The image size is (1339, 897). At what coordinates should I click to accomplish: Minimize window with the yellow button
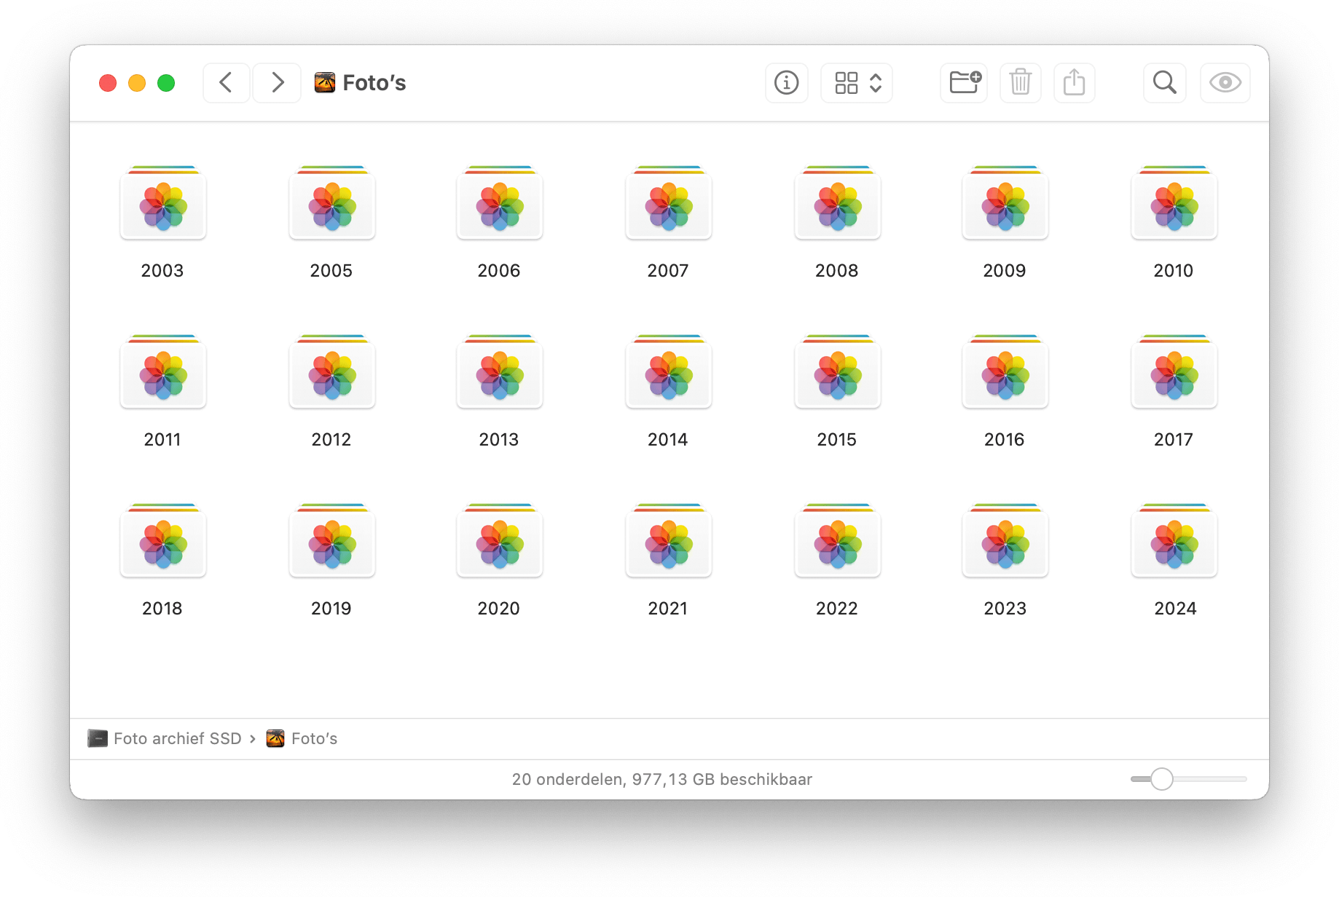coord(137,83)
